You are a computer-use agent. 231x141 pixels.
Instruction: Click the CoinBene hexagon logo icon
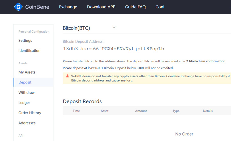[18, 7]
